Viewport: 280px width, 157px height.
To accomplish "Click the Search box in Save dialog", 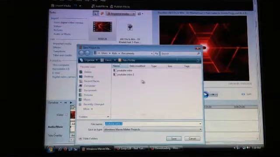I will click(180, 54).
